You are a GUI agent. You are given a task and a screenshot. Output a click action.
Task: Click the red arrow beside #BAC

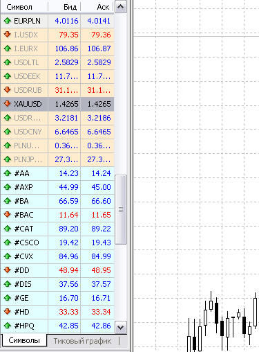tap(8, 215)
